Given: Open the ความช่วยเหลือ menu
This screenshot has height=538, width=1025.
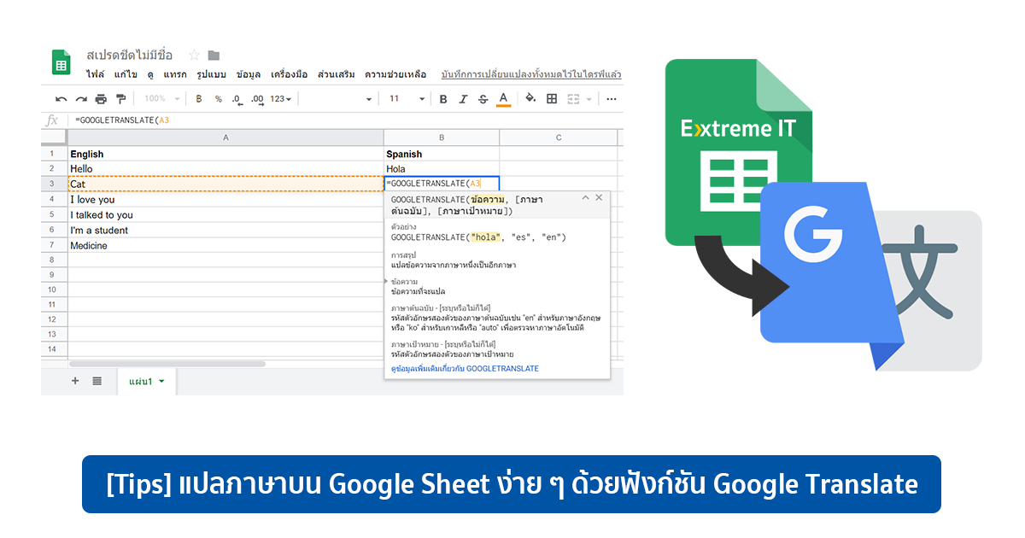Looking at the screenshot, I should (395, 74).
